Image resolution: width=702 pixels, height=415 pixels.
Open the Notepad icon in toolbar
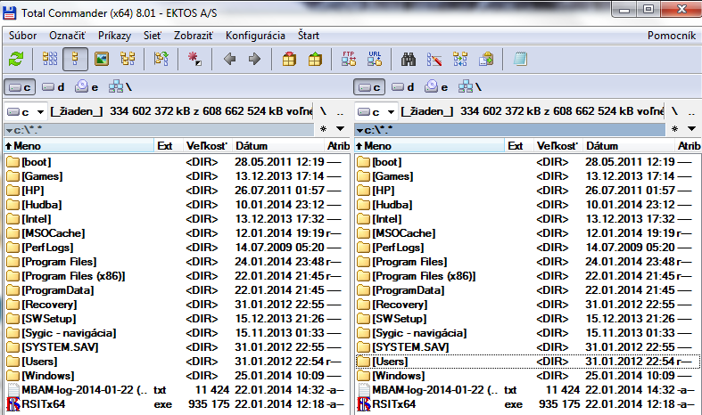[520, 59]
